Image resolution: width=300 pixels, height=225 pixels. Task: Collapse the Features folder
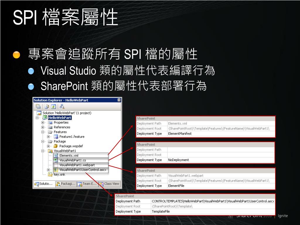click(x=43, y=132)
